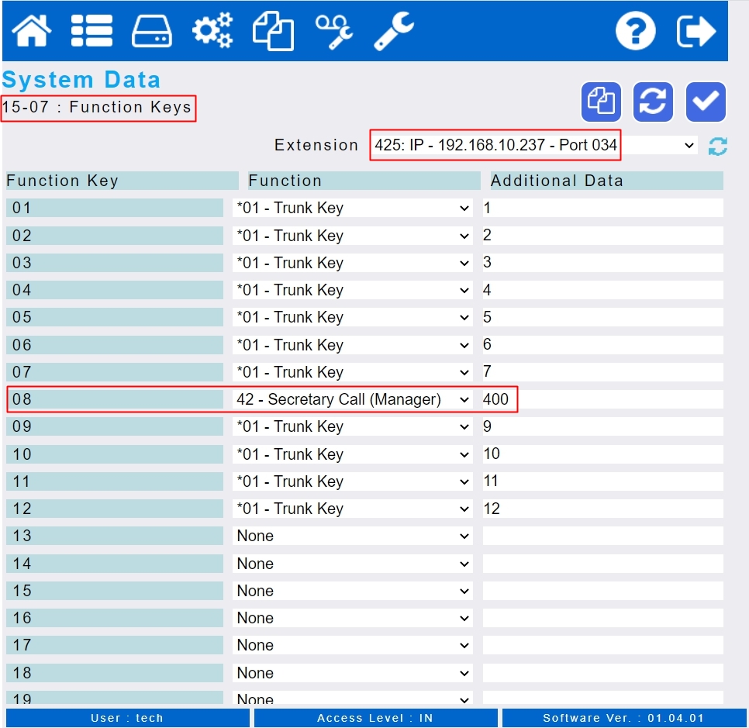The width and height of the screenshot is (749, 728).
Task: Click function key number 01 cell
Action: [x=115, y=208]
